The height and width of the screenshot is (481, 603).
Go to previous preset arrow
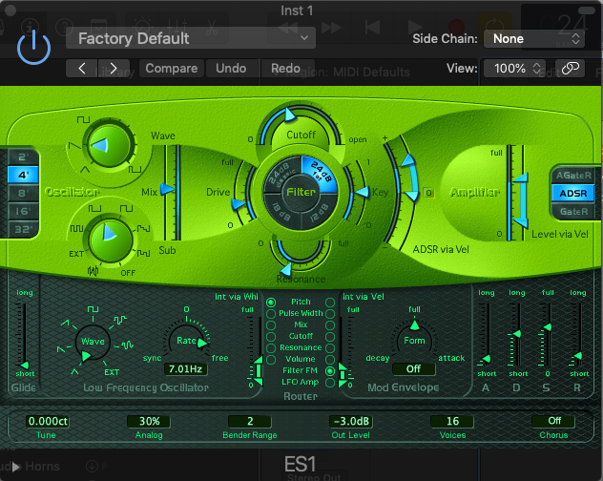pos(81,69)
